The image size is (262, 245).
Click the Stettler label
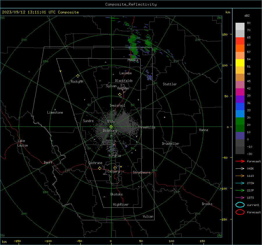pos(170,84)
